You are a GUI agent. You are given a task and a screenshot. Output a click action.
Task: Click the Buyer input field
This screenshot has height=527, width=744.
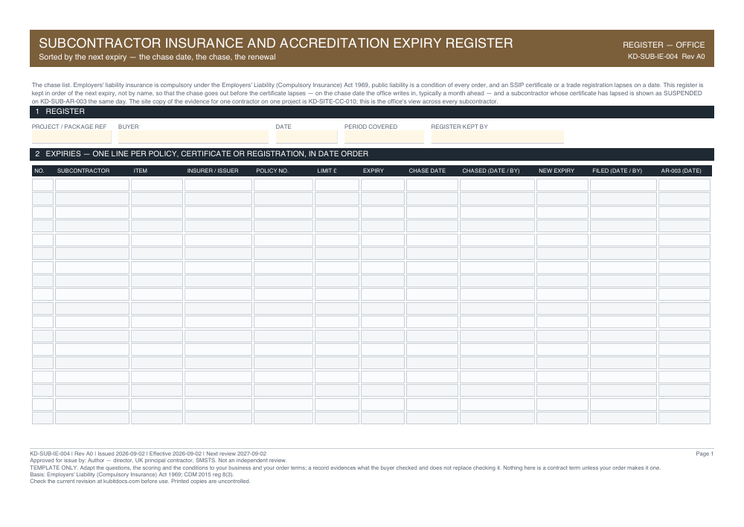(x=193, y=137)
